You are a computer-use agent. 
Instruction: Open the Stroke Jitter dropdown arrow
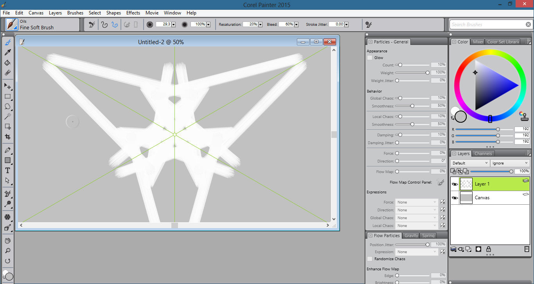(347, 24)
